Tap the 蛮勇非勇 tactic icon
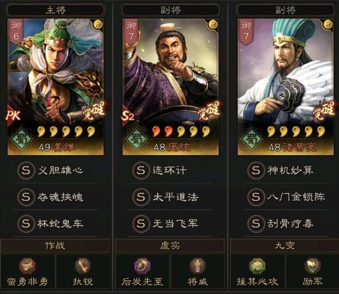This screenshot has height=294, width=339. (x=27, y=265)
